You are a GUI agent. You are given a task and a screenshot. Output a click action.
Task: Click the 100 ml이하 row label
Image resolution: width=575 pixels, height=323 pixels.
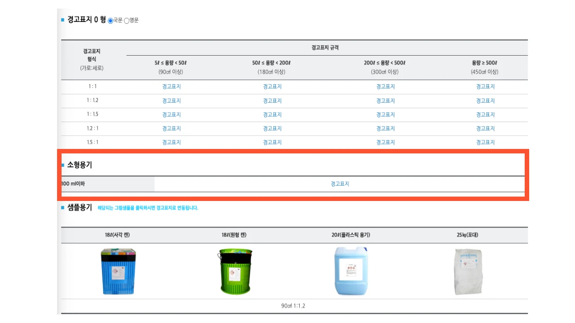[73, 183]
